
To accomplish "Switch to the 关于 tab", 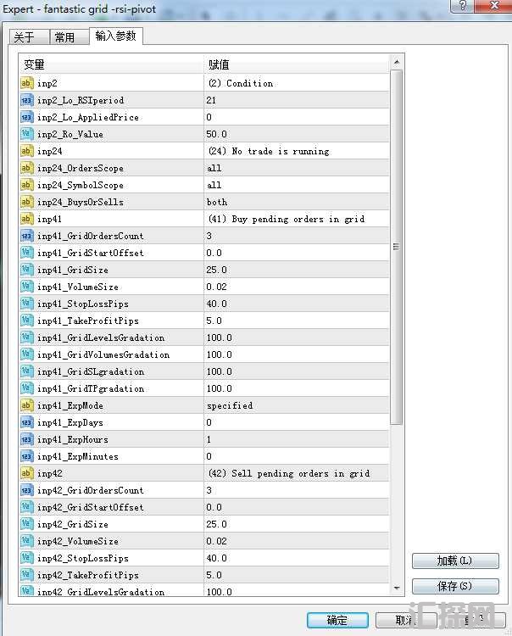I will click(25, 37).
